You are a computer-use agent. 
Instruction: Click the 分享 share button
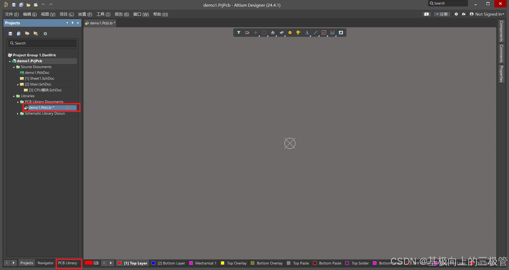point(442,14)
